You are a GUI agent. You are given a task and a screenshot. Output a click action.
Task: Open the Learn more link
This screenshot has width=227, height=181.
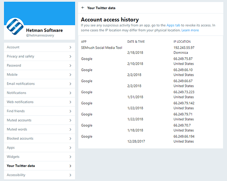click(190, 30)
